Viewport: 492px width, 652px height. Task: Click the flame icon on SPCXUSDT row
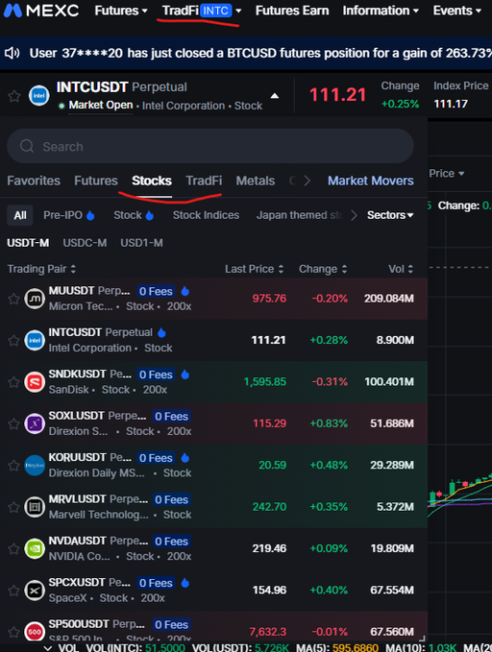tap(185, 583)
